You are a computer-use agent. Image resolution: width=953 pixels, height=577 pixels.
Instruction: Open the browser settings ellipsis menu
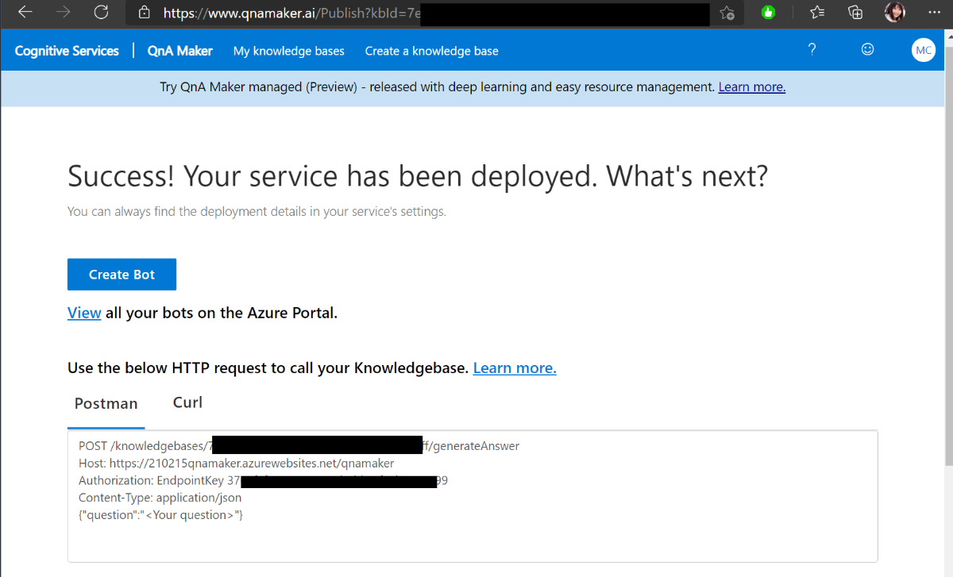[934, 12]
